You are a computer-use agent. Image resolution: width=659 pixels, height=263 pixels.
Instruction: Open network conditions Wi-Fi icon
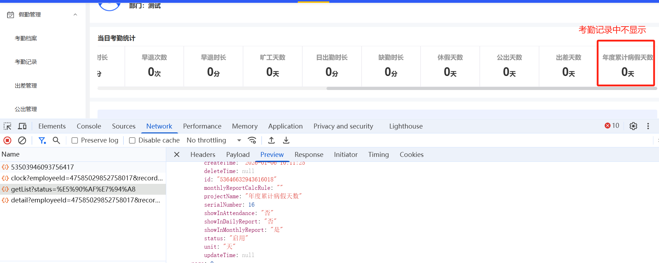(x=252, y=140)
